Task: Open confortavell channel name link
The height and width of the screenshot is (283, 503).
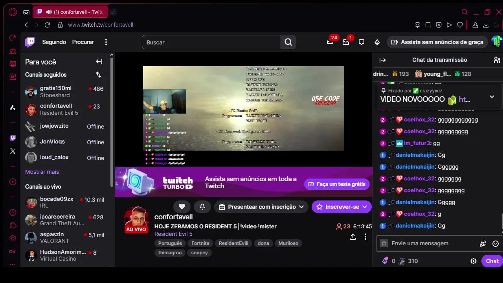Action: coord(173,217)
